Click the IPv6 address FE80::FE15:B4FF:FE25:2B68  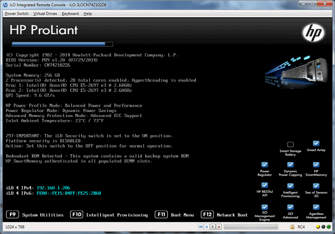pos(69,193)
